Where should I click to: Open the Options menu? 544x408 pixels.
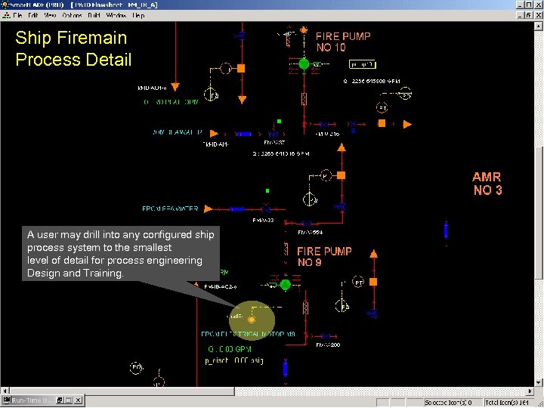pos(72,15)
